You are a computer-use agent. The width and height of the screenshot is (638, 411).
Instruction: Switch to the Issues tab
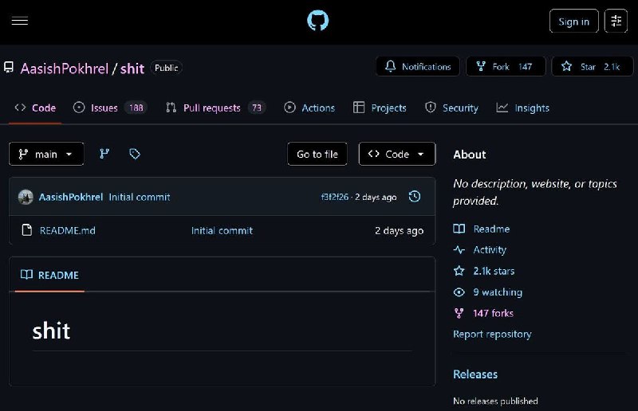110,108
